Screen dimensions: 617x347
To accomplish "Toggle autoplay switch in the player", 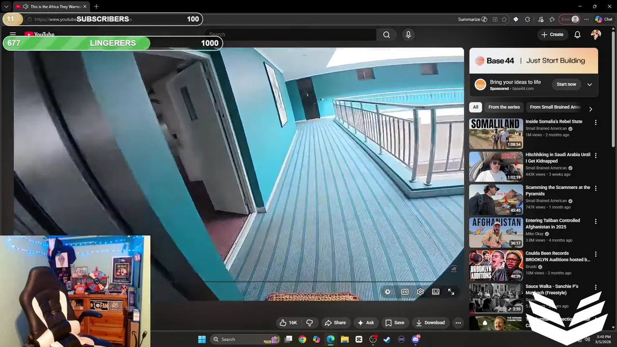I will [x=388, y=292].
